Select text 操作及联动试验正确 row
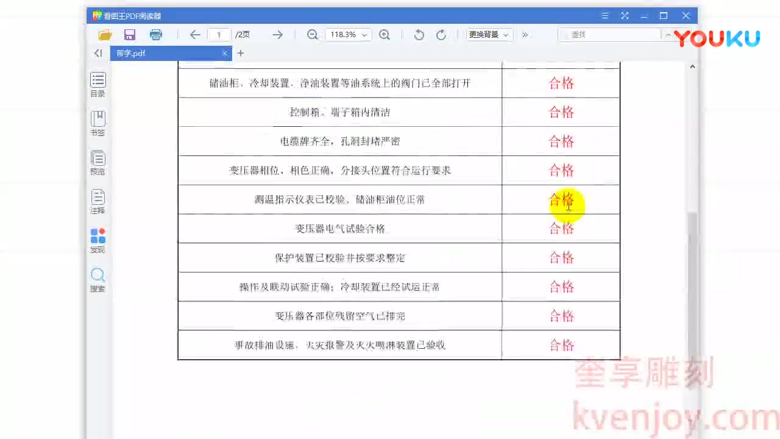Image resolution: width=780 pixels, height=439 pixels. click(340, 287)
